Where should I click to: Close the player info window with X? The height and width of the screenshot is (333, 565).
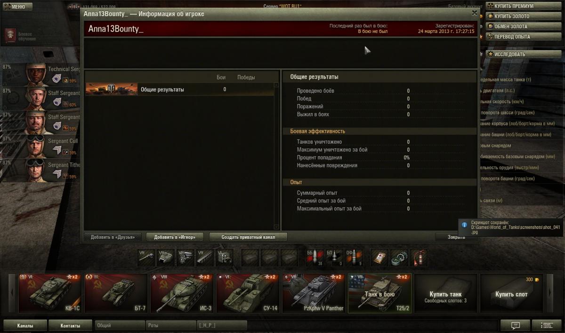click(474, 13)
